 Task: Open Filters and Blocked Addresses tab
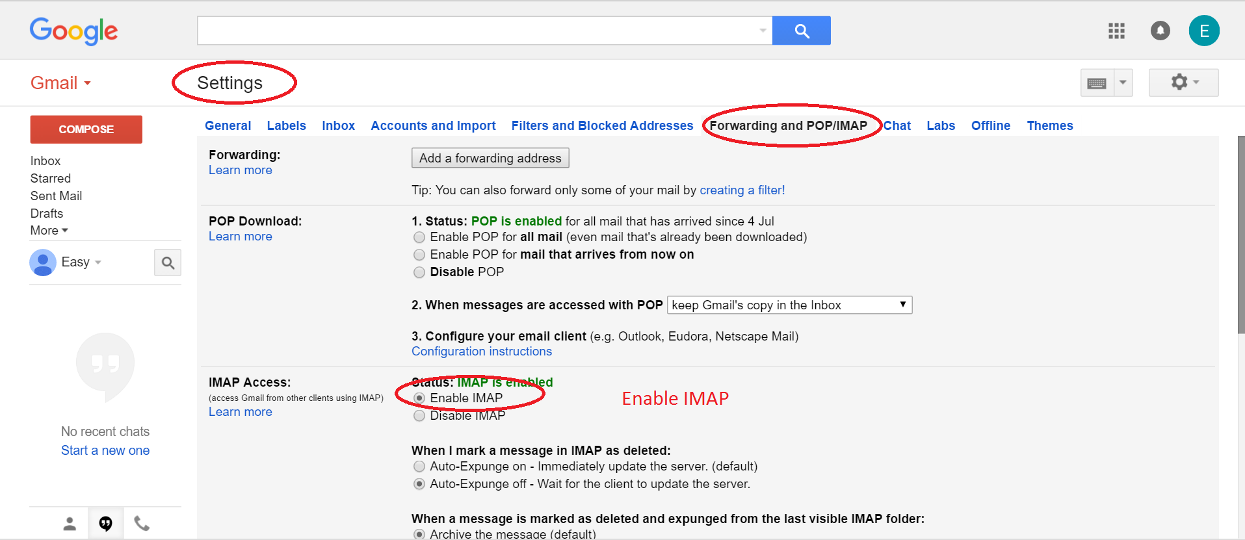tap(602, 126)
